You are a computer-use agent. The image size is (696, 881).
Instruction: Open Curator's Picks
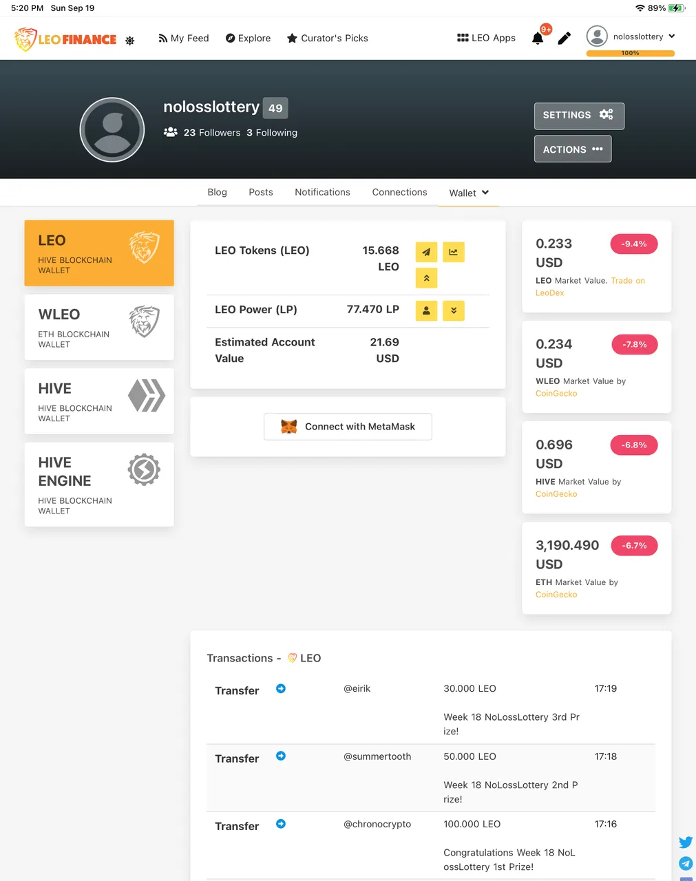click(327, 38)
